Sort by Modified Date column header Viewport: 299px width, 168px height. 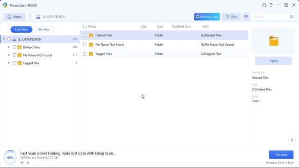[x=181, y=27]
